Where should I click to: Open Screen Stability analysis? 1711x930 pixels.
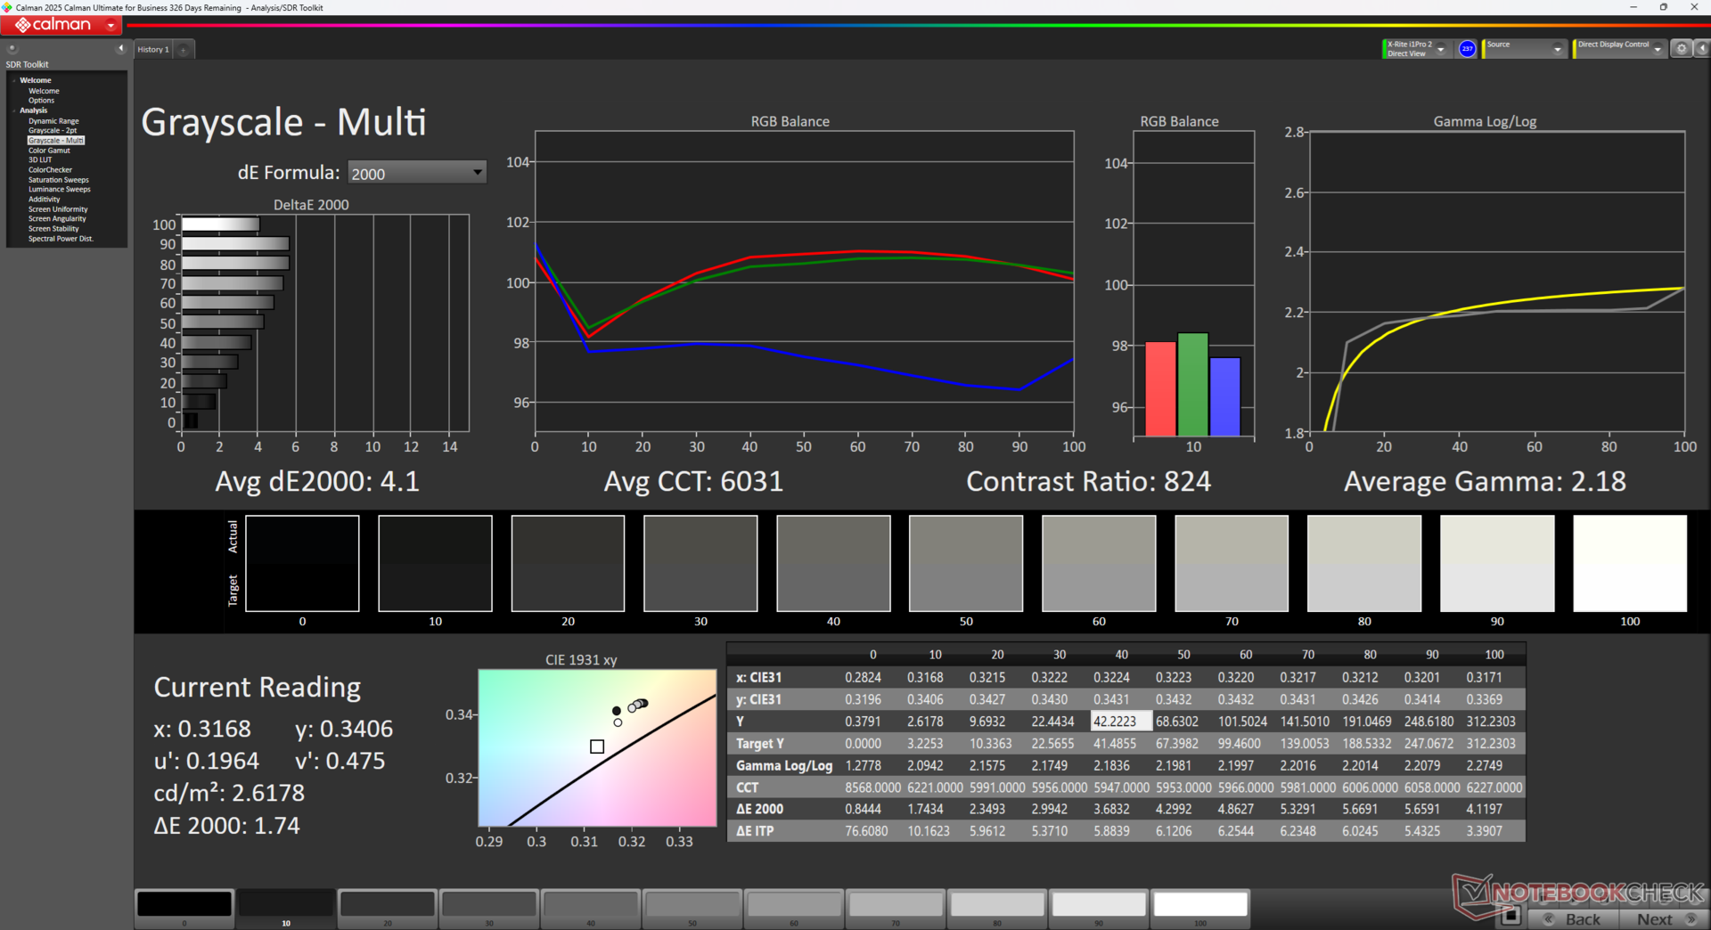53,229
